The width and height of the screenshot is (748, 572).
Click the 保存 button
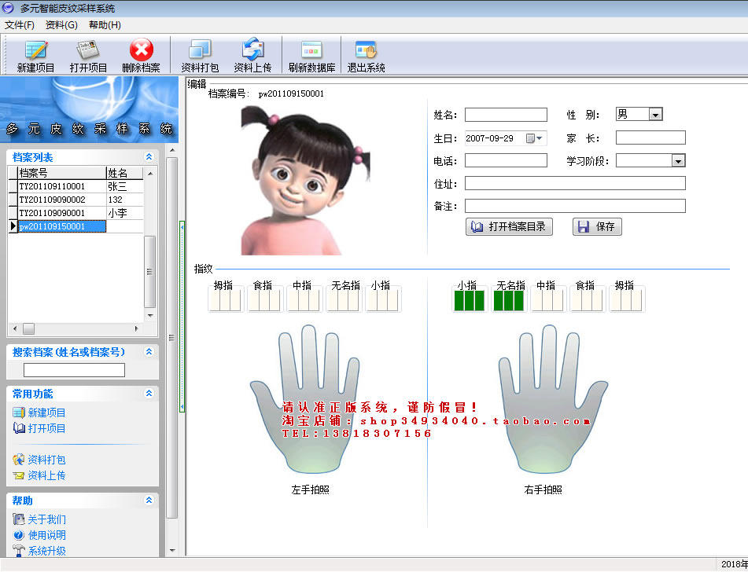pyautogui.click(x=597, y=227)
